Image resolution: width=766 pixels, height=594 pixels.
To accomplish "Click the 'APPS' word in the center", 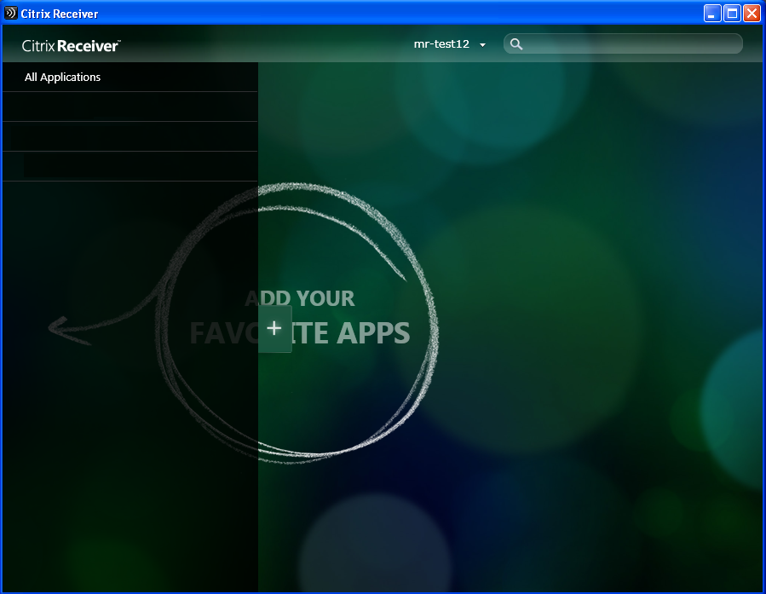I will 373,333.
